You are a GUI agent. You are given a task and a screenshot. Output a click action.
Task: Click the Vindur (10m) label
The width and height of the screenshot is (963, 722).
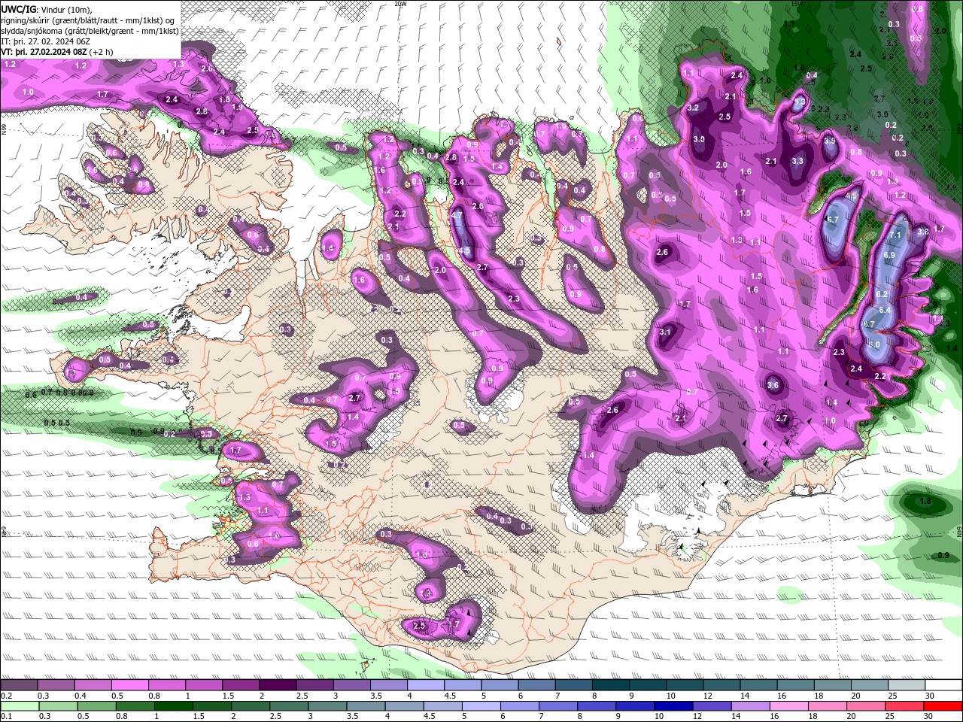click(x=67, y=9)
